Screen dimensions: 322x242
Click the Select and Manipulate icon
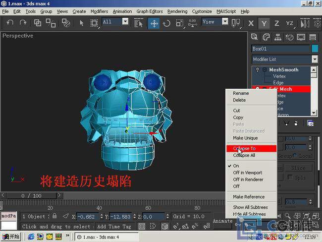coord(192,23)
